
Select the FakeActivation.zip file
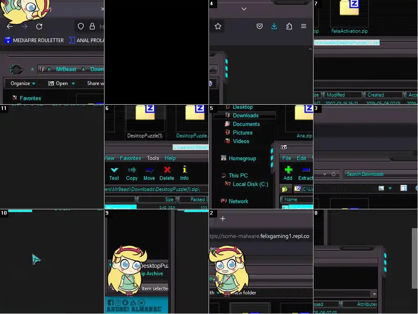tap(349, 16)
